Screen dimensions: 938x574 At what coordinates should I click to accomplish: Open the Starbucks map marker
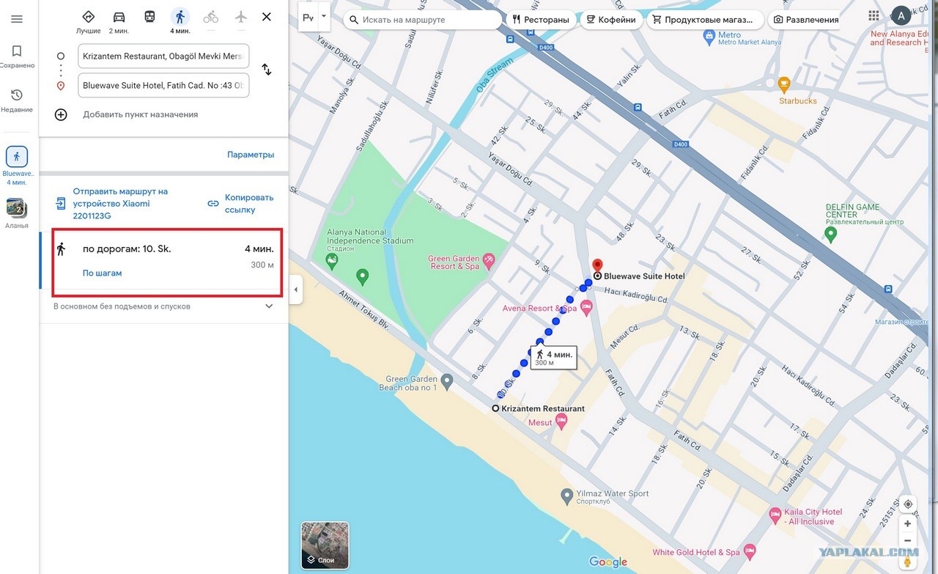(x=784, y=84)
